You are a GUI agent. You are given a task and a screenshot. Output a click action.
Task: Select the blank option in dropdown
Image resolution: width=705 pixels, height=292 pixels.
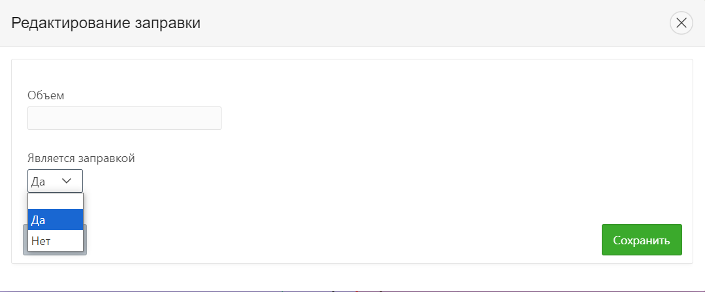click(56, 201)
